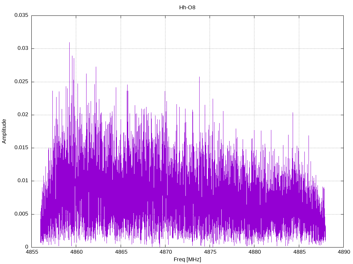Click the Amplitude y-axis label
This screenshot has width=353, height=264.
click(x=4, y=131)
